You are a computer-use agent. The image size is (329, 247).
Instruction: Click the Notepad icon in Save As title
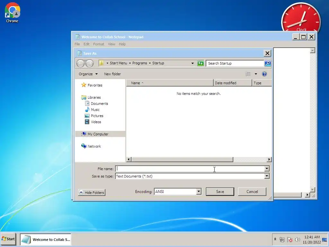79,53
